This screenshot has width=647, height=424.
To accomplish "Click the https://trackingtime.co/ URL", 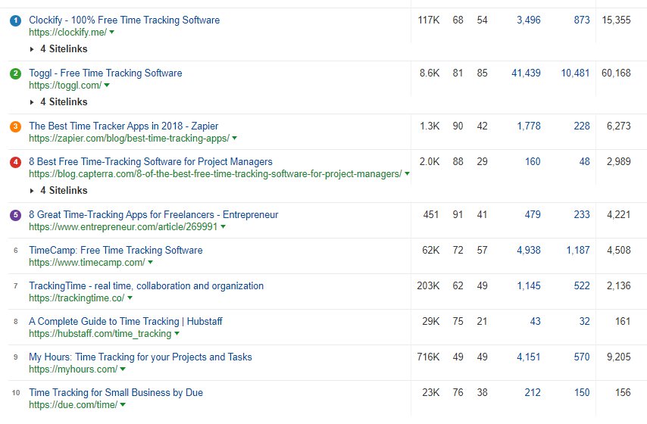I will click(77, 298).
